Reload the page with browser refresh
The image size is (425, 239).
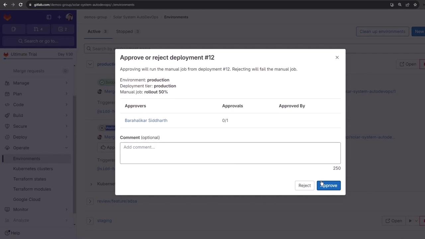click(21, 5)
